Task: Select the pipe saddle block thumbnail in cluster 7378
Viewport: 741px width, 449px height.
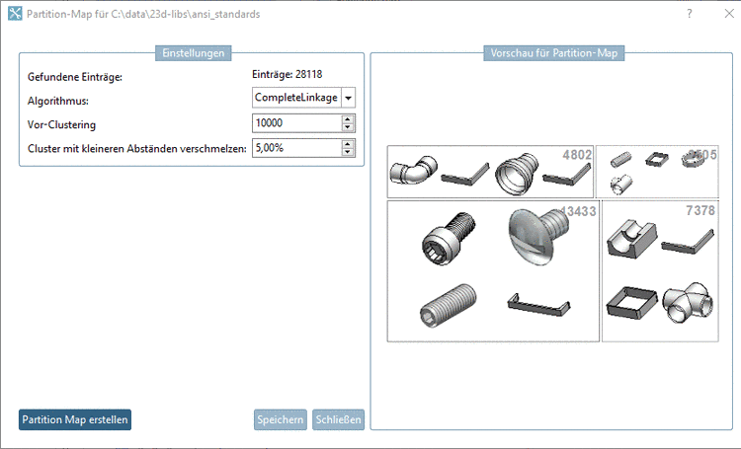Action: [632, 239]
